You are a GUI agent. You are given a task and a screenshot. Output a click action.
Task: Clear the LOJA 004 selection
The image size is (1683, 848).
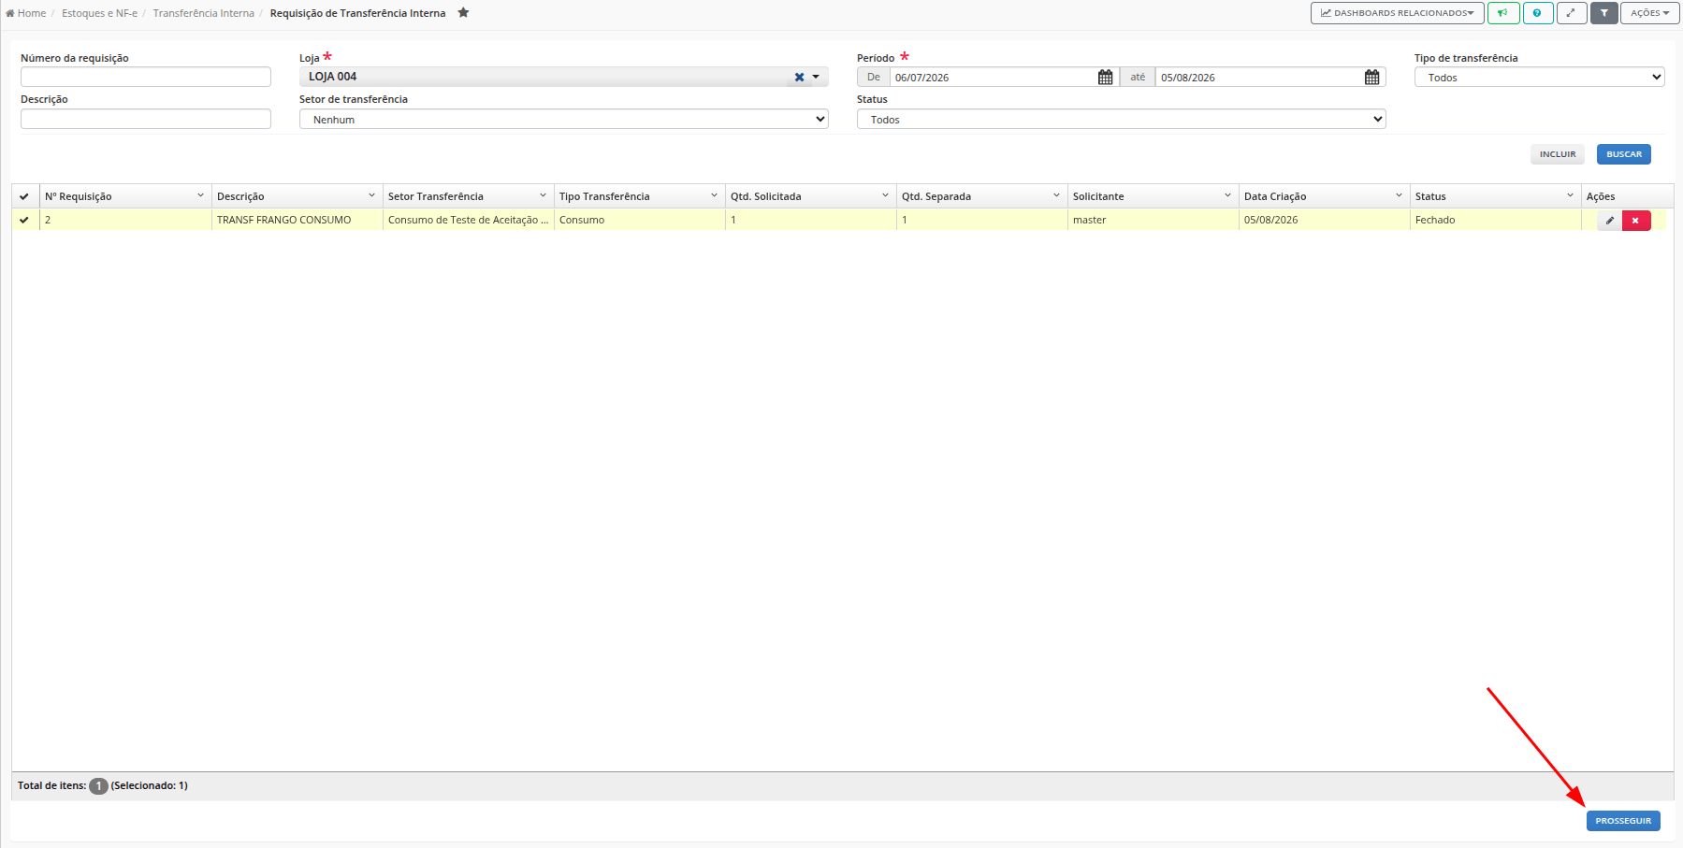click(799, 78)
